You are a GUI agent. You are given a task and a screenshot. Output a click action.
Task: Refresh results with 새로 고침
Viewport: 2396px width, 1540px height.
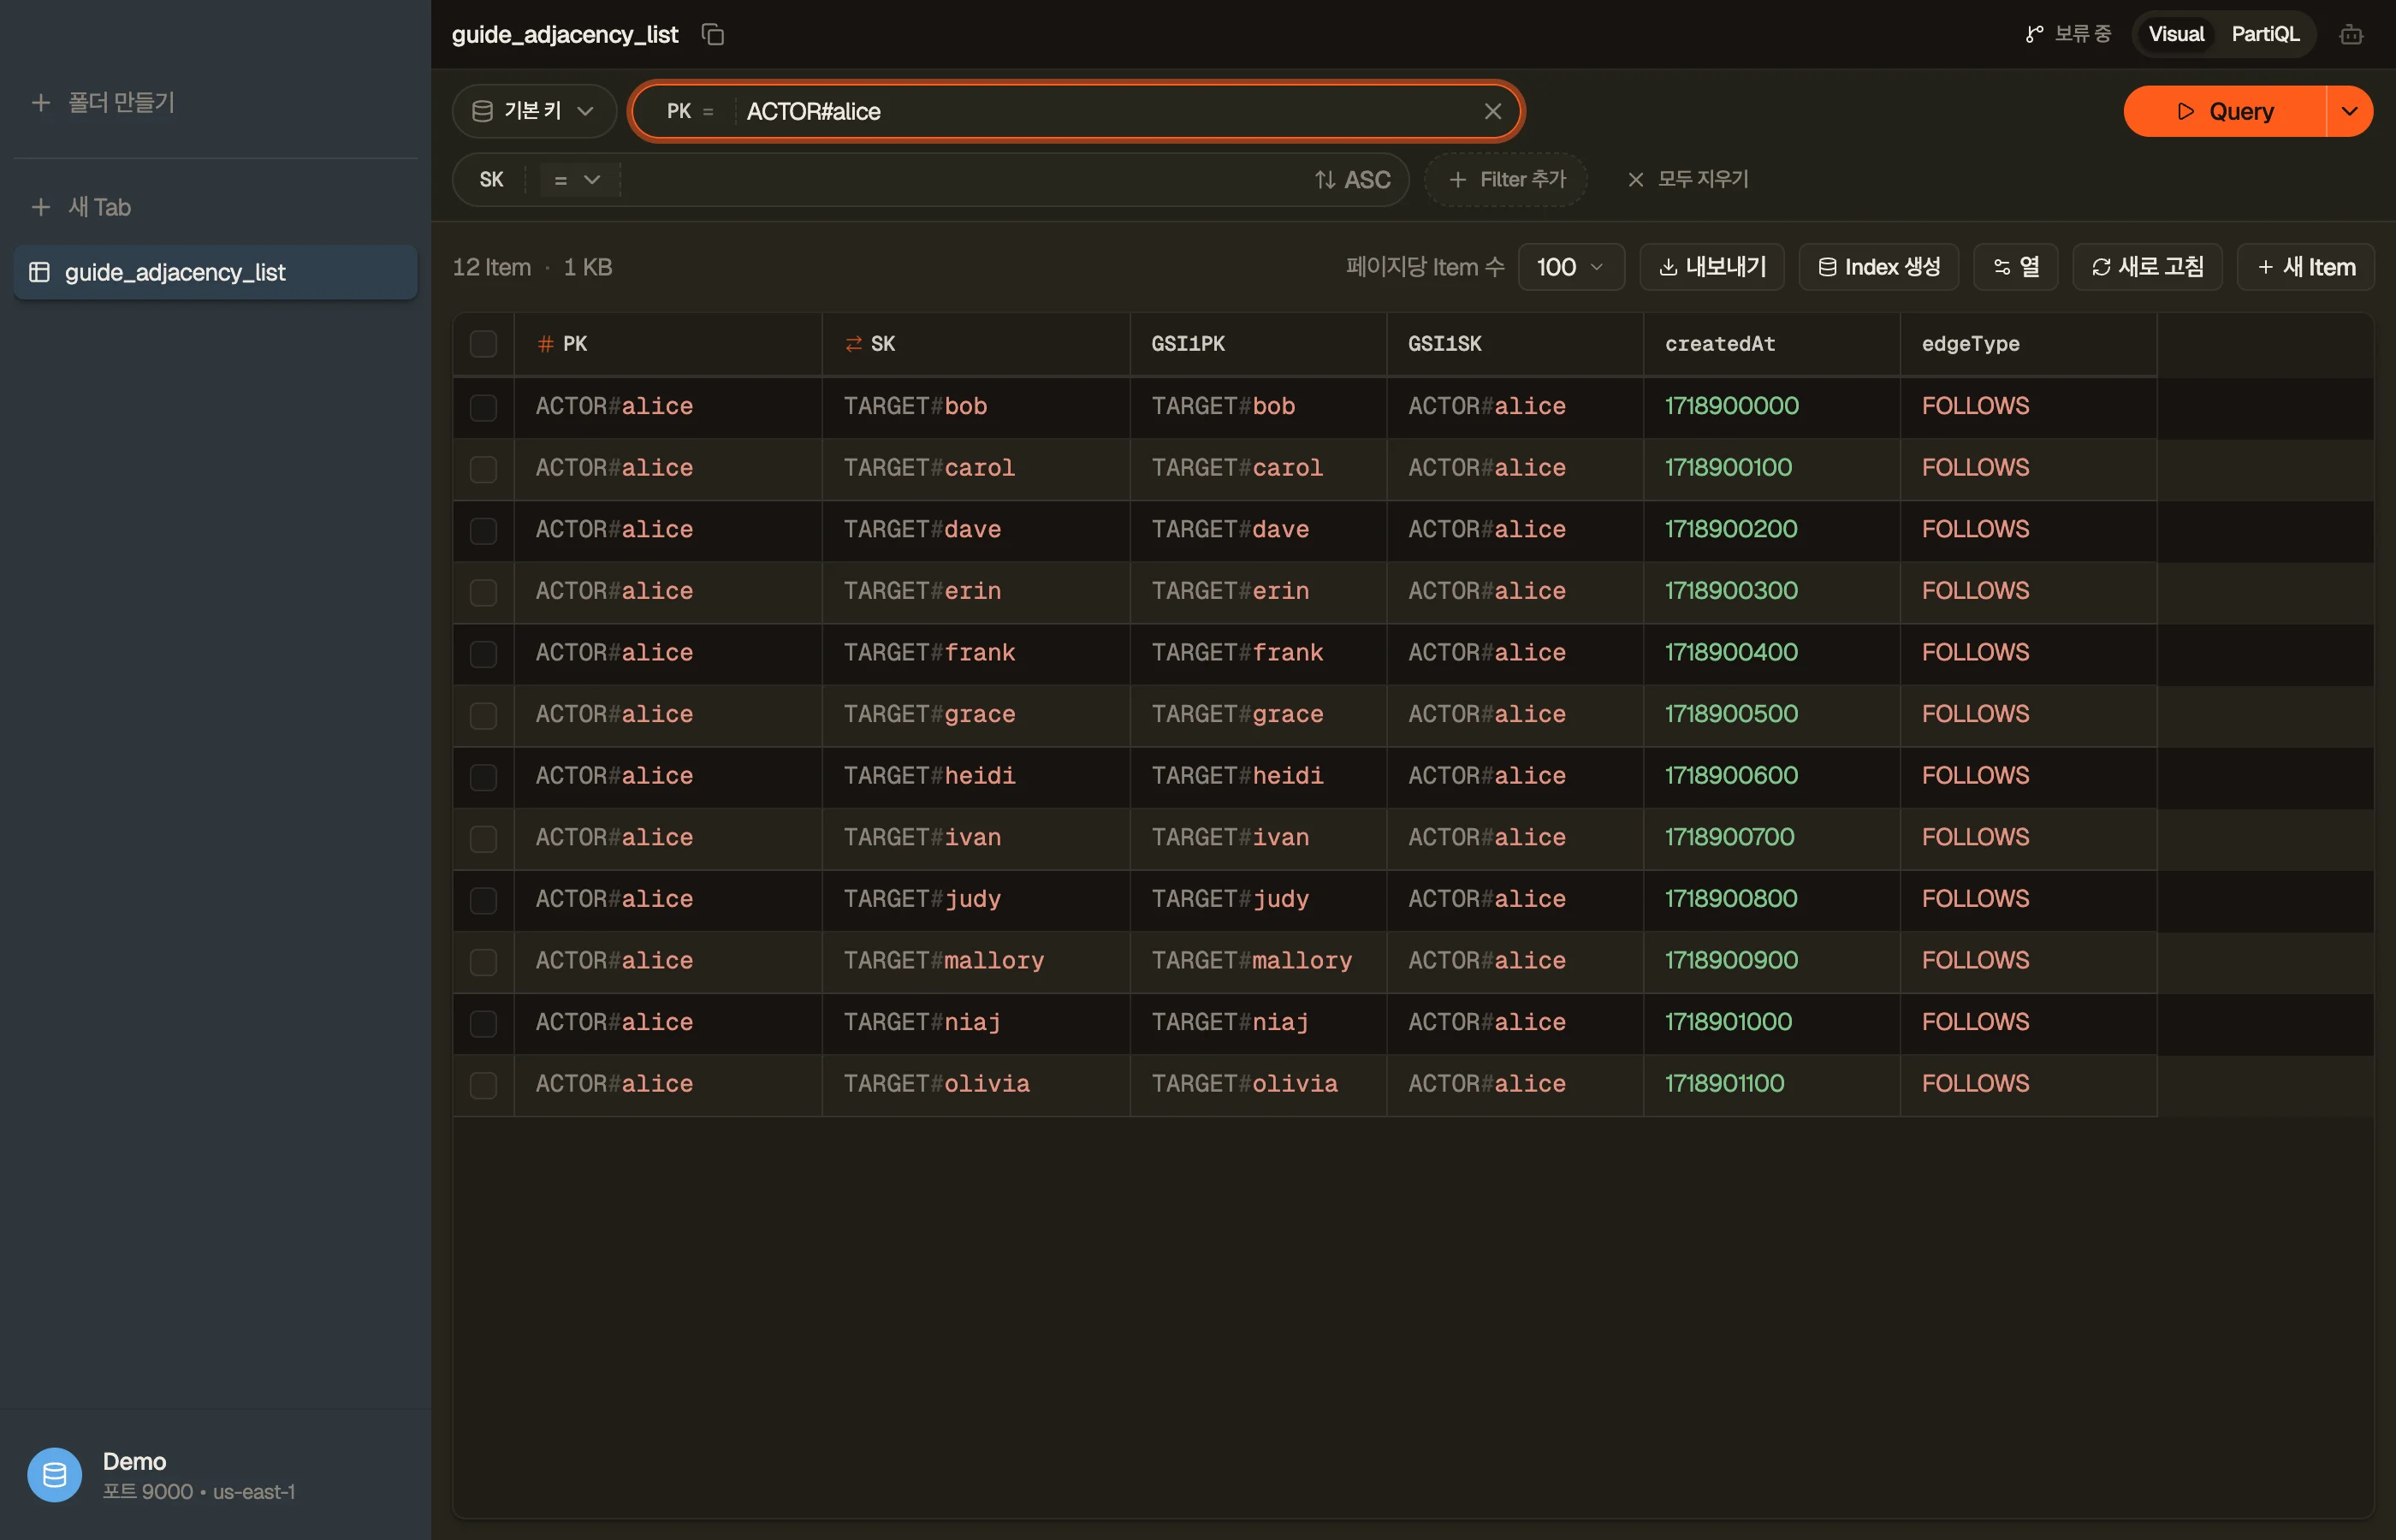[x=2147, y=267]
